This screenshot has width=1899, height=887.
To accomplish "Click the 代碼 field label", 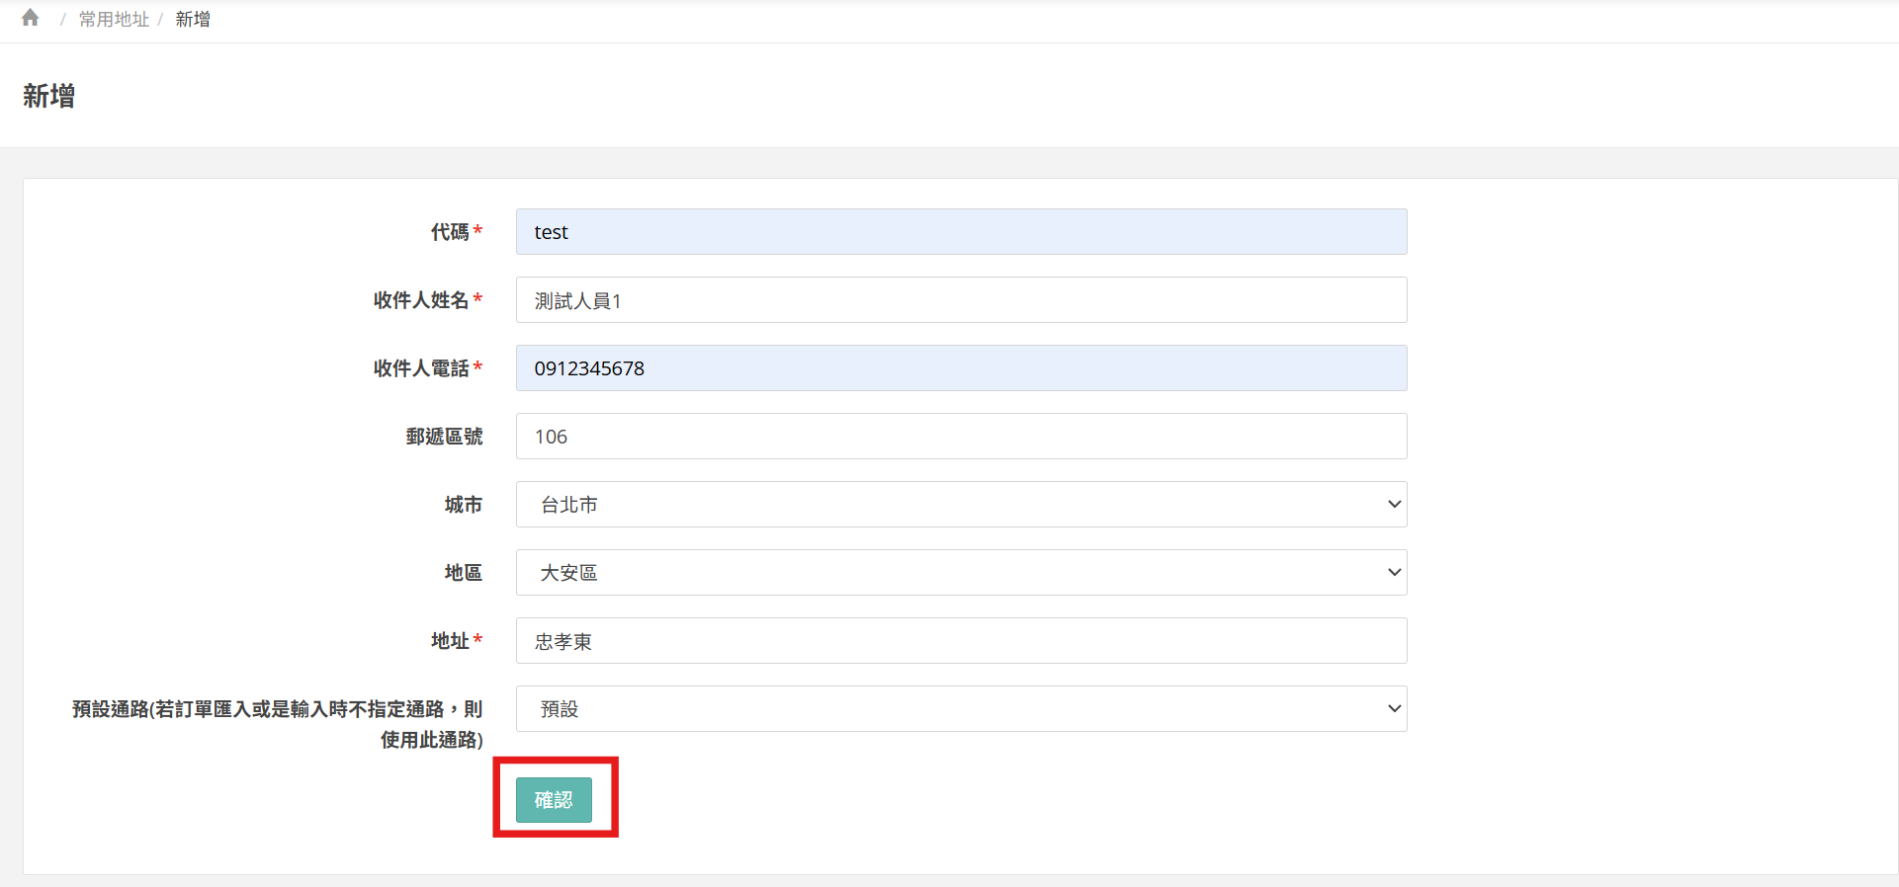I will click(x=450, y=232).
